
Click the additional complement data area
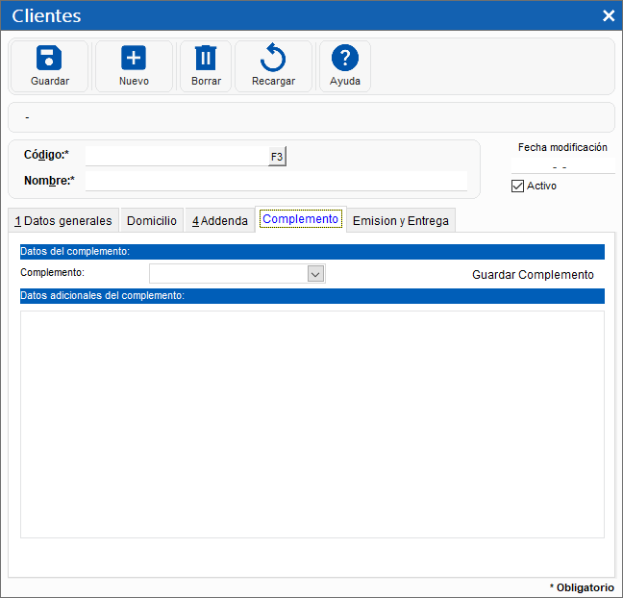pos(311,423)
